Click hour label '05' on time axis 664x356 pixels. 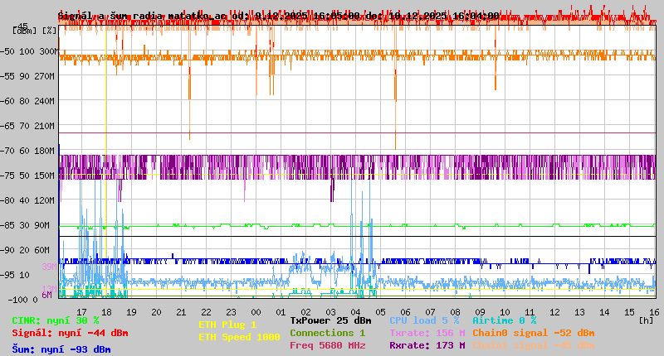tap(380, 312)
